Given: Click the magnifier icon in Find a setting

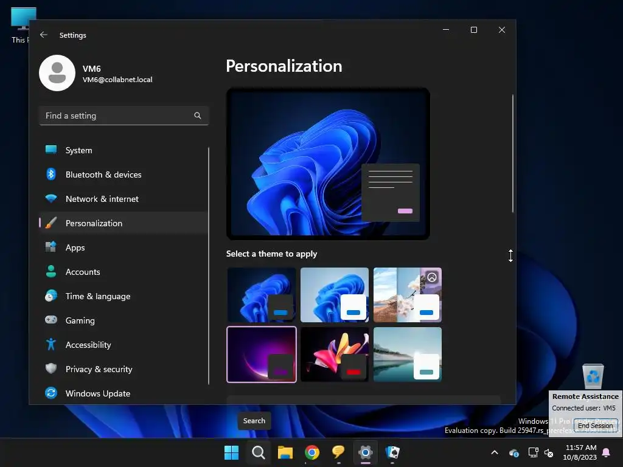Looking at the screenshot, I should [x=198, y=116].
